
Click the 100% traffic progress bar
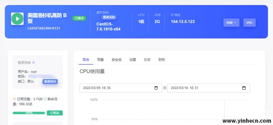pos(29,113)
